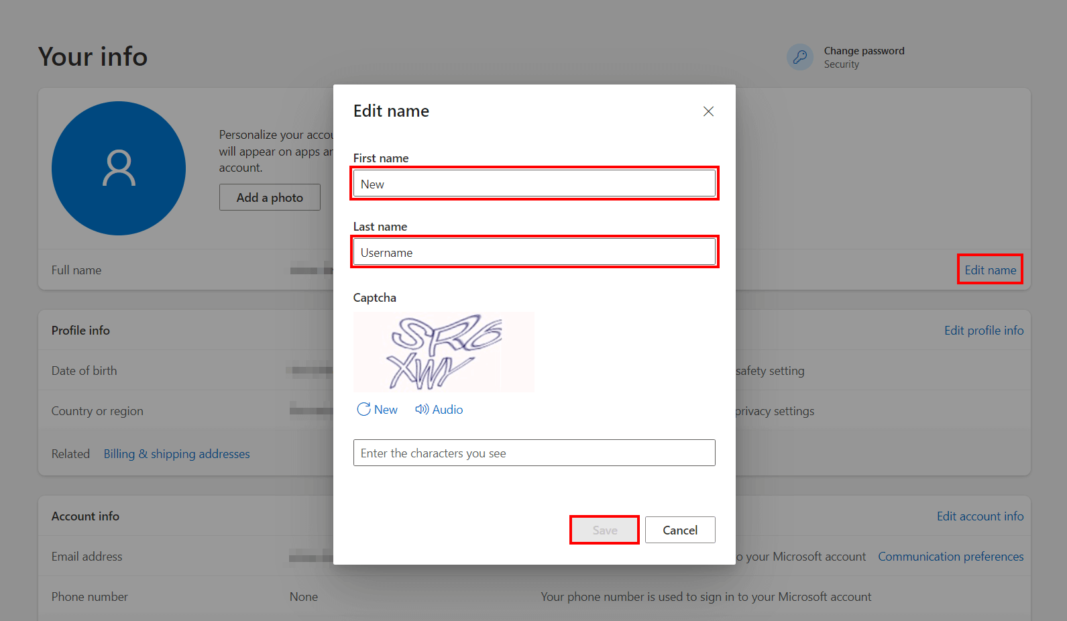Click the Last name input field
Screen dimensions: 1067x621
(x=534, y=252)
